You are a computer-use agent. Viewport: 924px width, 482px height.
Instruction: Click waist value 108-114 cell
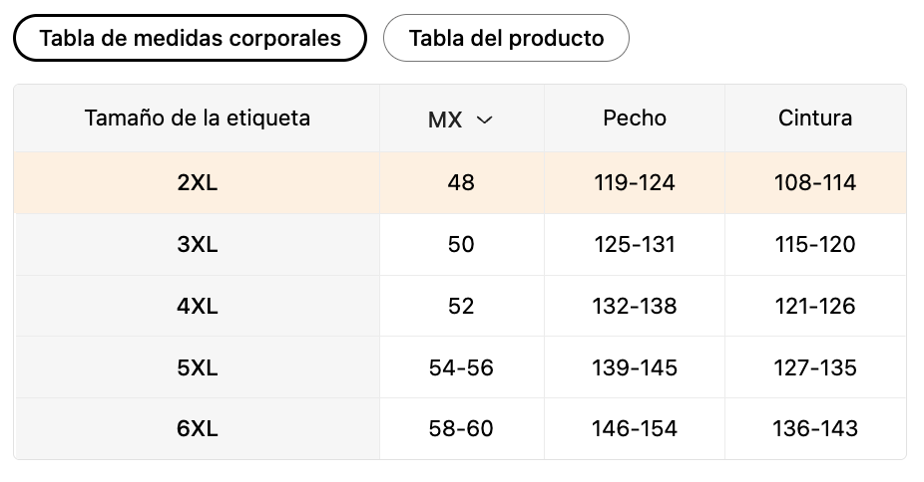tap(815, 183)
